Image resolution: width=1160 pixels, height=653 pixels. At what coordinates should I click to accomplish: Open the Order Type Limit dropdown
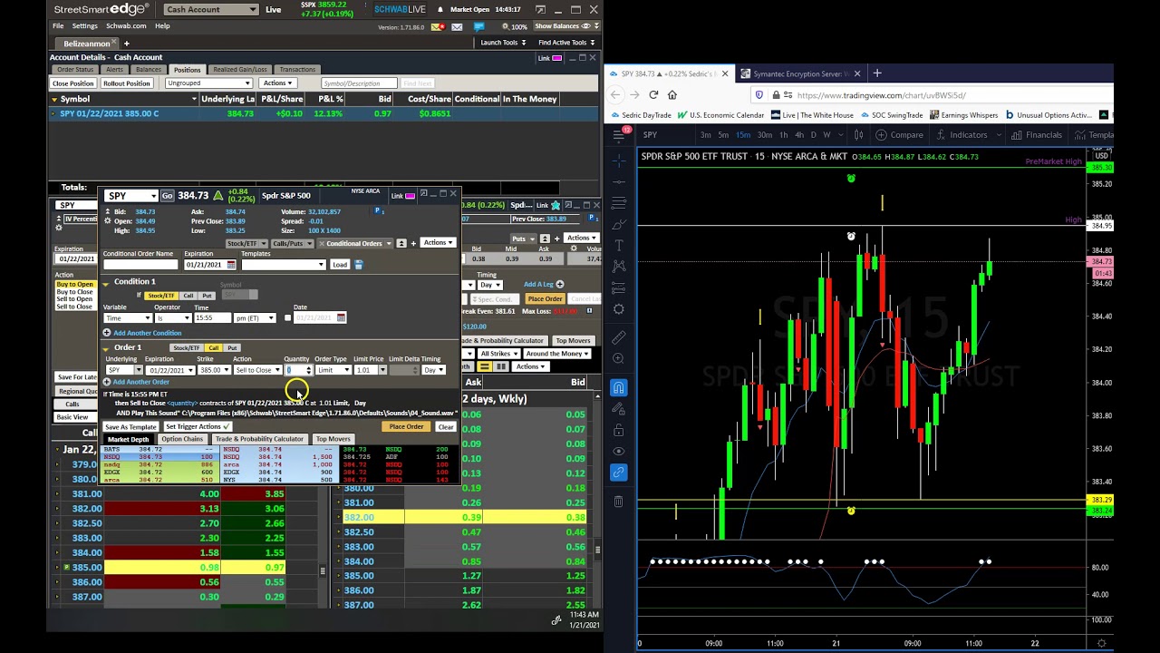click(x=333, y=370)
